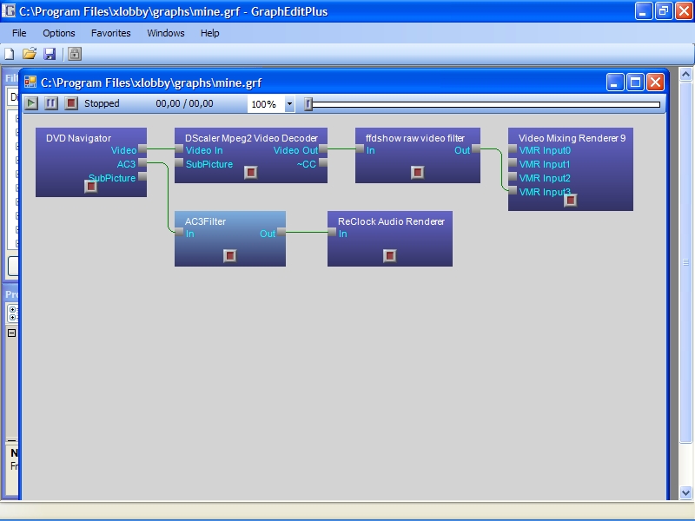The width and height of the screenshot is (695, 521).
Task: Select the ffdshow raw video filter title
Action: (x=415, y=138)
